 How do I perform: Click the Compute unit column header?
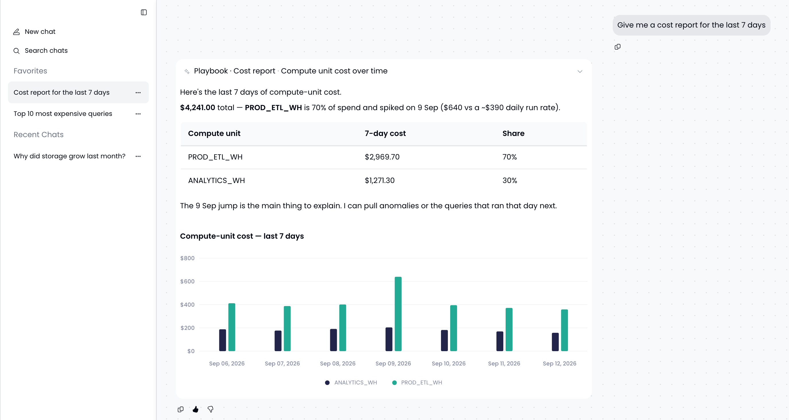pos(214,133)
